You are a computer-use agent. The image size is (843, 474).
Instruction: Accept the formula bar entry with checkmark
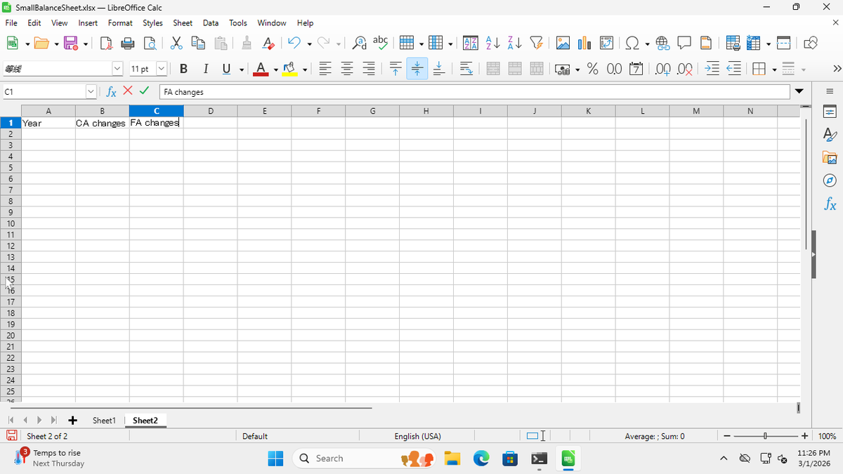point(144,91)
